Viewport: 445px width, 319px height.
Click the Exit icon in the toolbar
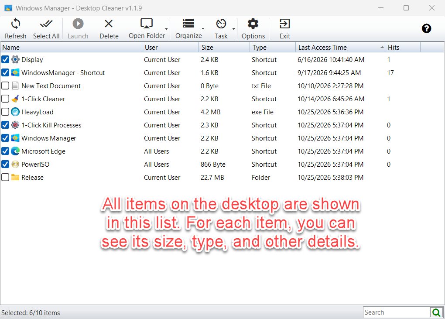coord(284,24)
